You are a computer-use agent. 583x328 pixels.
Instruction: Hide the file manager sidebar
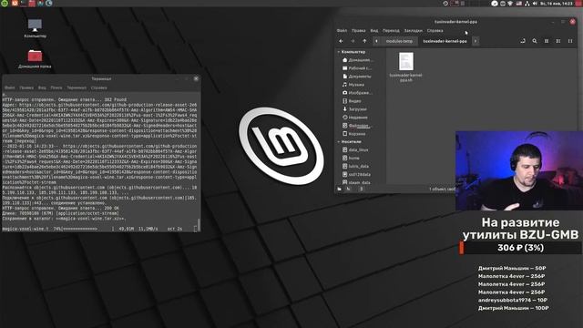click(361, 189)
